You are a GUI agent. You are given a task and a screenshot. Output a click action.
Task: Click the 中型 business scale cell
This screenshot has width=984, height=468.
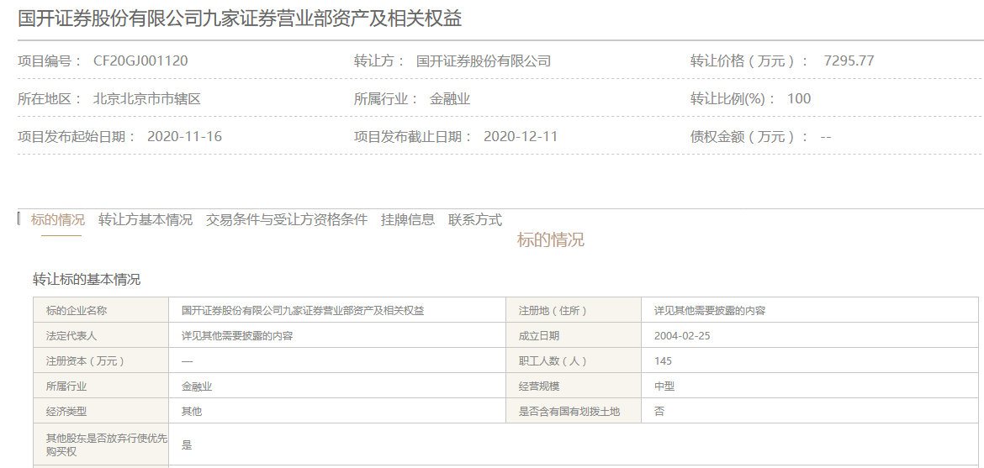(x=664, y=386)
